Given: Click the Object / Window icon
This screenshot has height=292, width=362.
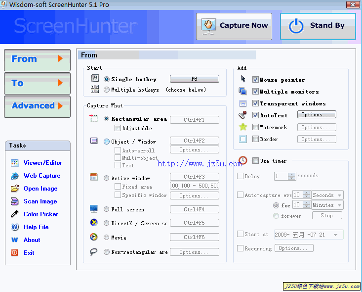Looking at the screenshot, I should [x=94, y=141].
